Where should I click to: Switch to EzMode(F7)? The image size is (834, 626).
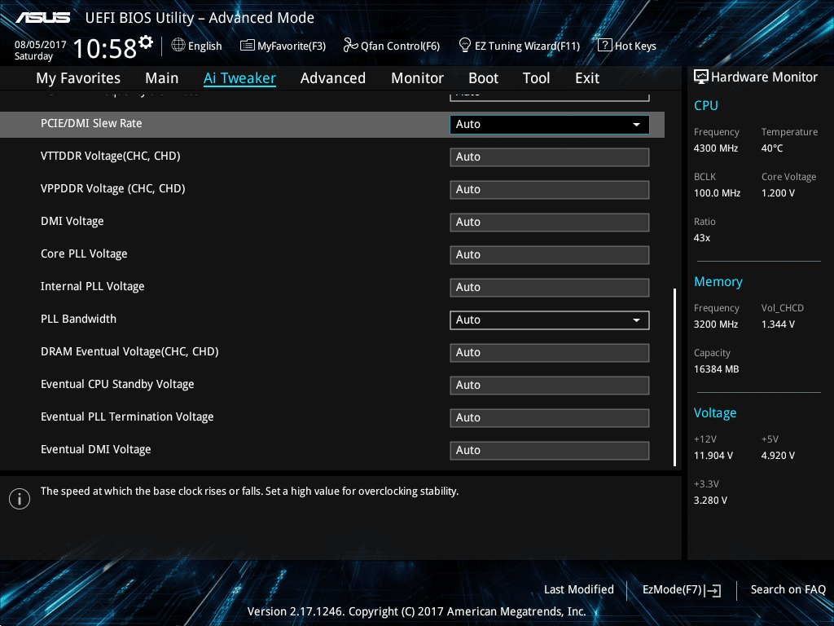click(x=682, y=590)
